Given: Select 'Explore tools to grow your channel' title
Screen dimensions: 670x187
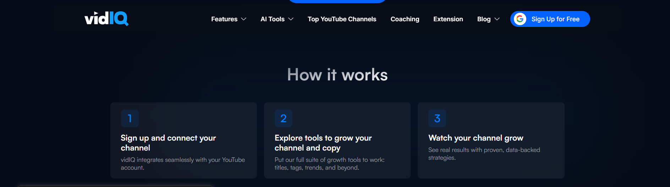Looking at the screenshot, I should (323, 143).
